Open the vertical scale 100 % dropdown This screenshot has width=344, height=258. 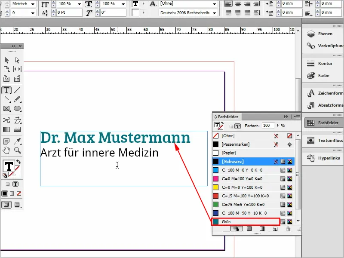point(79,4)
